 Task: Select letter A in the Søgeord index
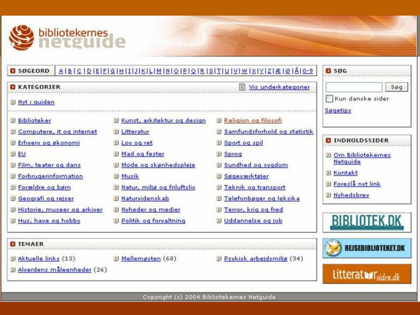tap(61, 71)
